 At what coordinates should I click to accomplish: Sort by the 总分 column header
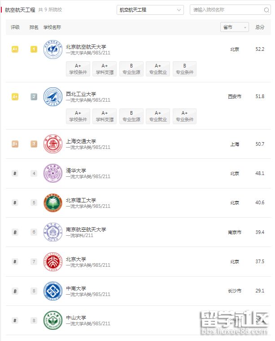[260, 27]
